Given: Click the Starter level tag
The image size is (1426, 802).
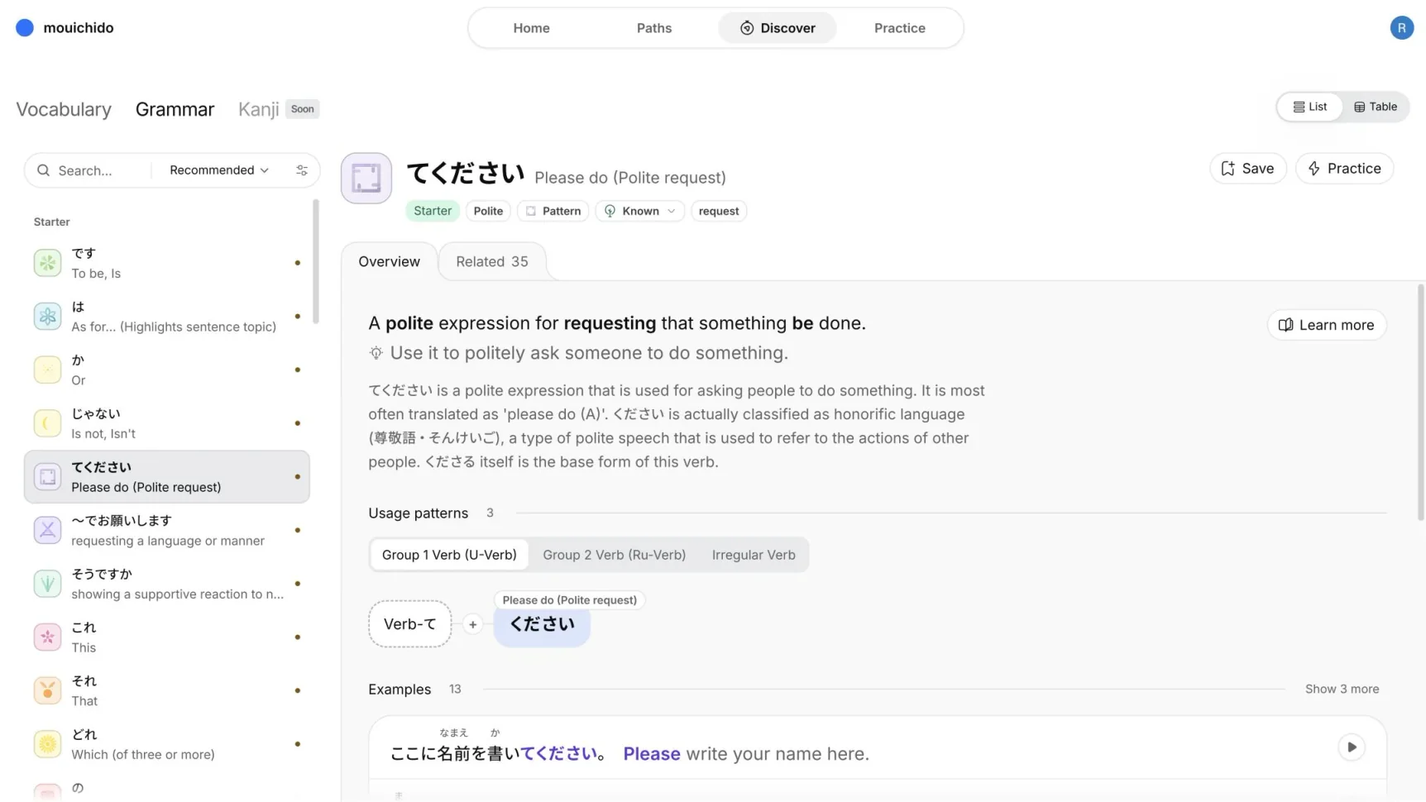Looking at the screenshot, I should tap(433, 211).
